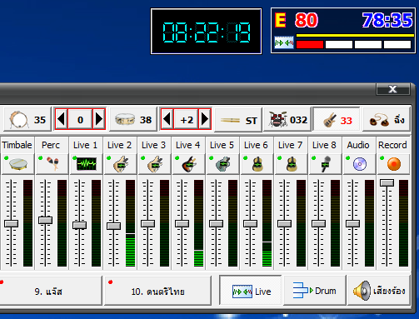Select the drum kit 032 button
The width and height of the screenshot is (419, 319).
pyautogui.click(x=287, y=120)
